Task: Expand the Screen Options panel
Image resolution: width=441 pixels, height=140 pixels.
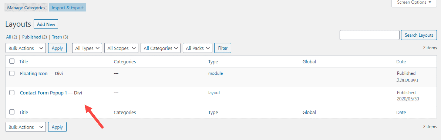Action: click(414, 3)
